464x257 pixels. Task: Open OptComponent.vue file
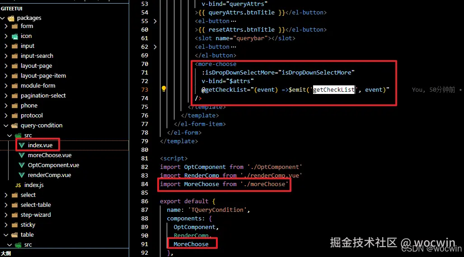54,165
